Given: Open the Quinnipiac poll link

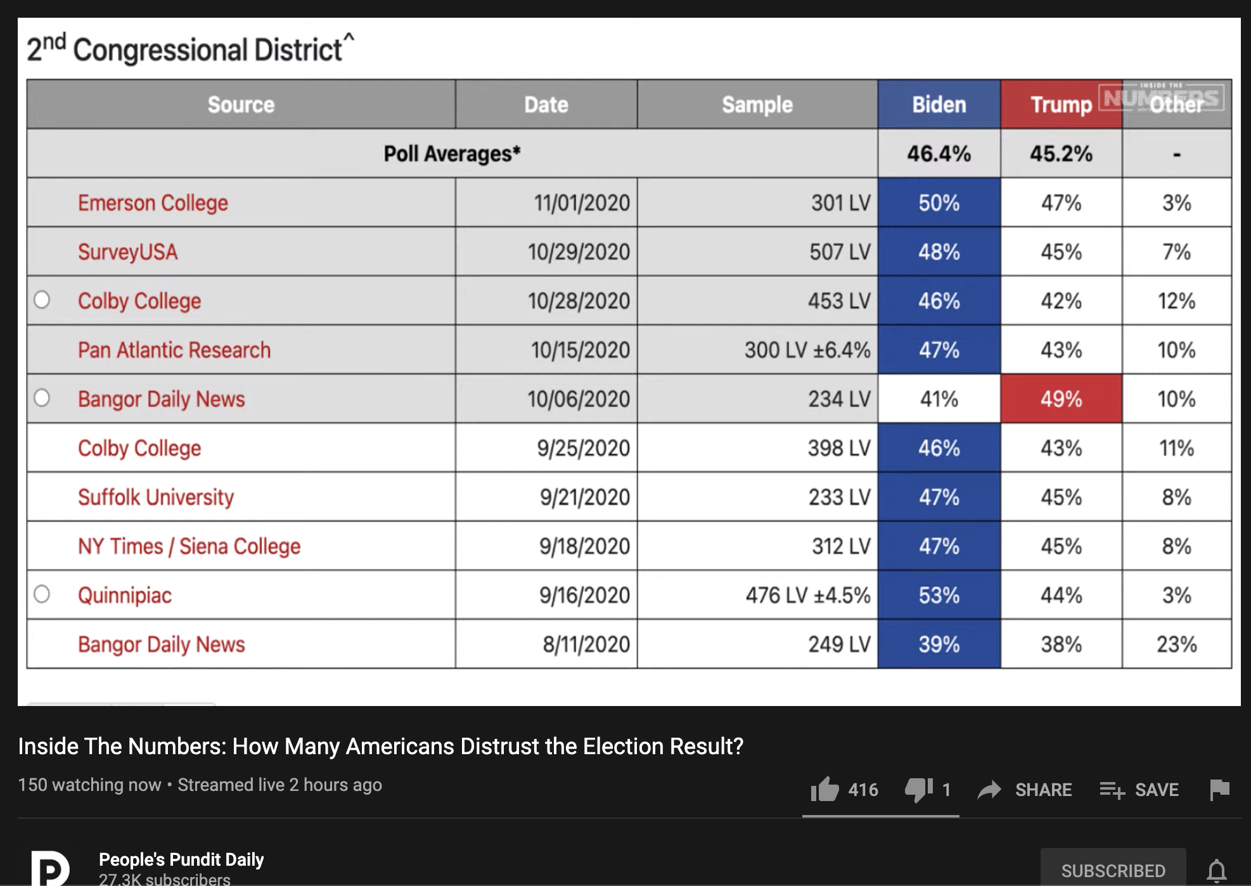Looking at the screenshot, I should click(125, 595).
